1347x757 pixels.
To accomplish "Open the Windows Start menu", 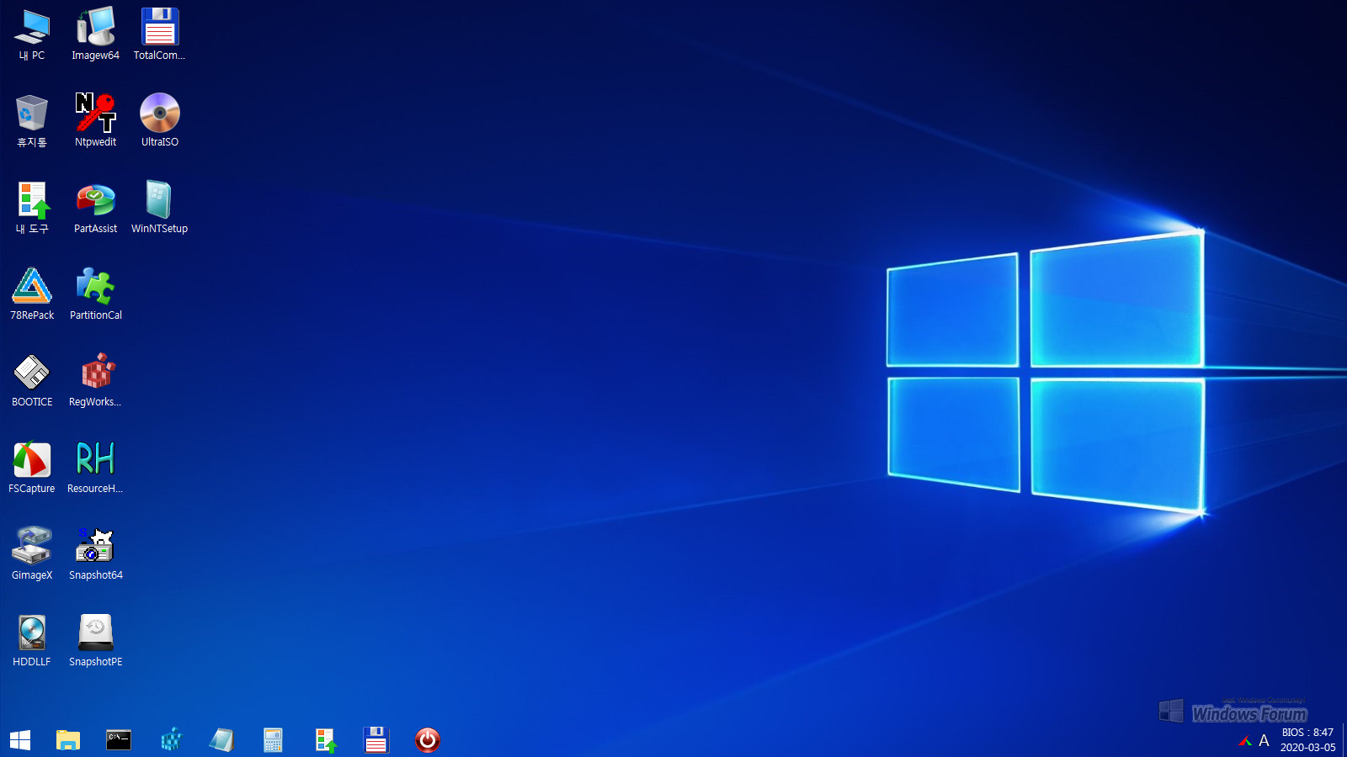I will point(20,740).
